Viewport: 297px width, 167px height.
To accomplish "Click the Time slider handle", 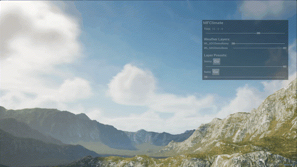I will [258, 33].
